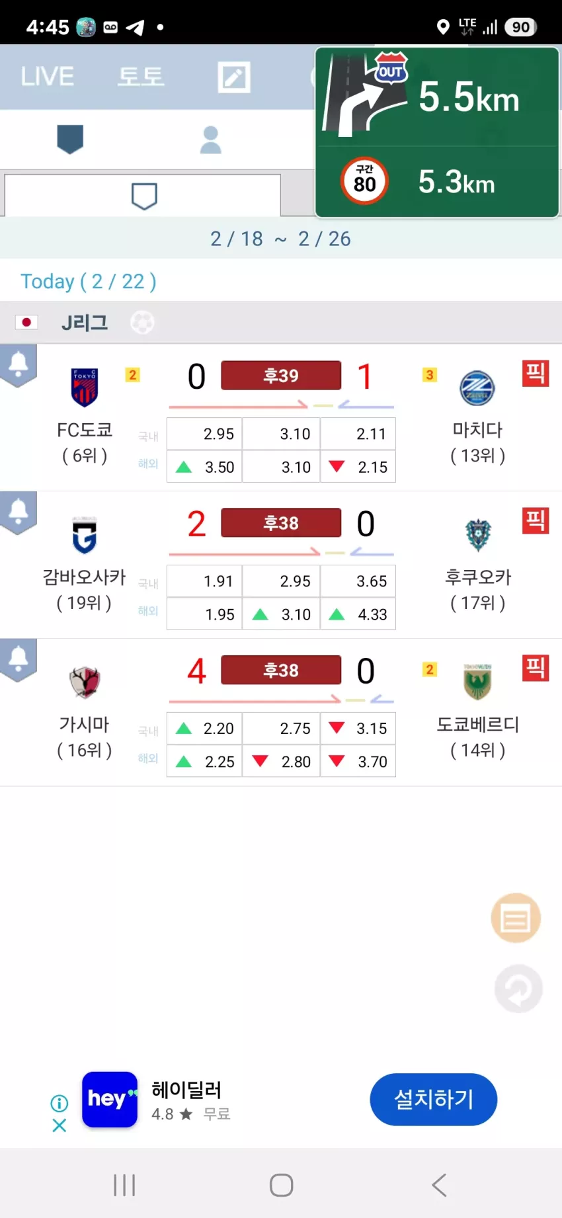Toggle the alert bell for the FC도쿄 match
The width and height of the screenshot is (562, 1218).
(18, 365)
